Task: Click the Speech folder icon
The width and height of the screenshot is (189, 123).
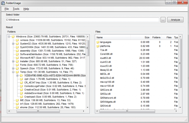Action: tap(17, 68)
